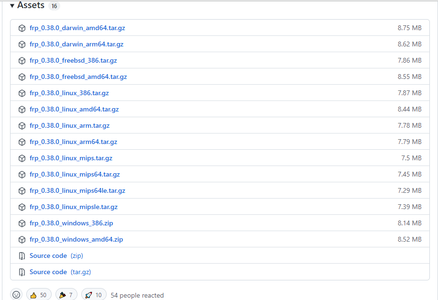Toggle the thumbs up reaction with 50
Image resolution: width=438 pixels, height=300 pixels.
39,295
